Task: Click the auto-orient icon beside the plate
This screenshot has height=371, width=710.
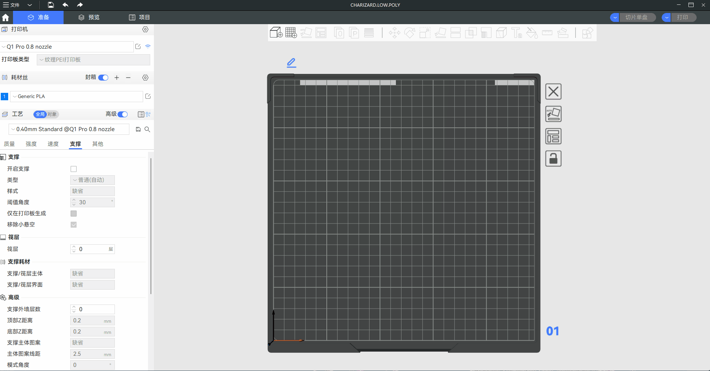Action: click(553, 114)
